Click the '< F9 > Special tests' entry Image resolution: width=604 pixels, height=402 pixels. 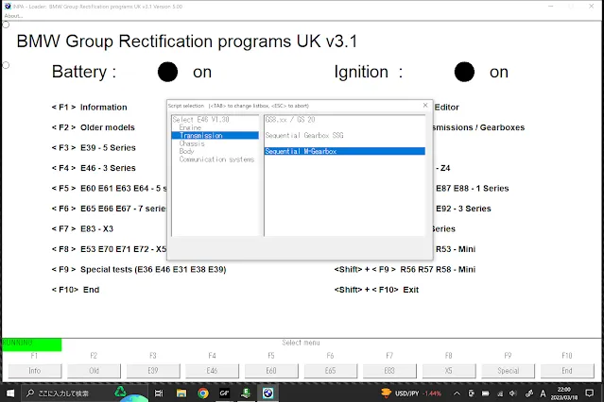(x=139, y=270)
